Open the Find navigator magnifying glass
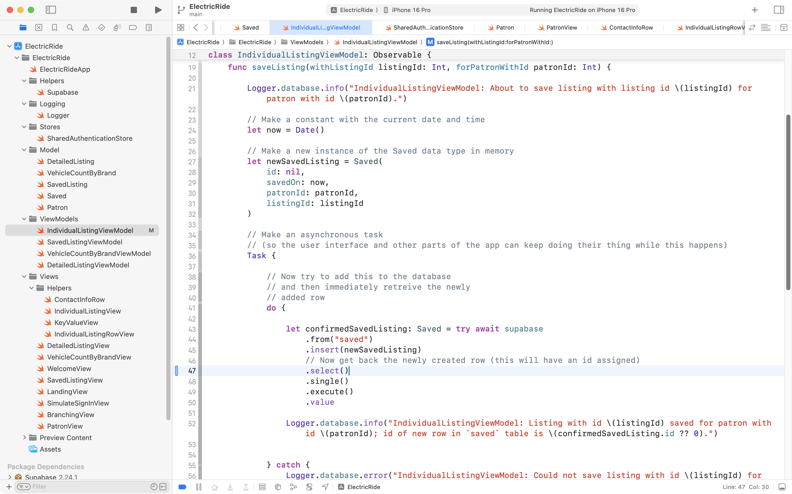The width and height of the screenshot is (792, 494). (x=70, y=27)
